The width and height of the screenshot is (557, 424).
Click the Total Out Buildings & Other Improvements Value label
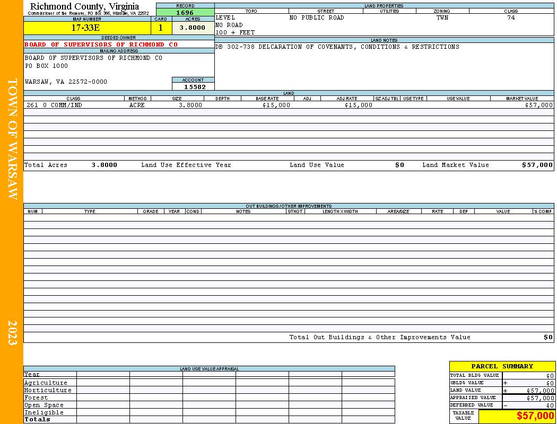[380, 338]
